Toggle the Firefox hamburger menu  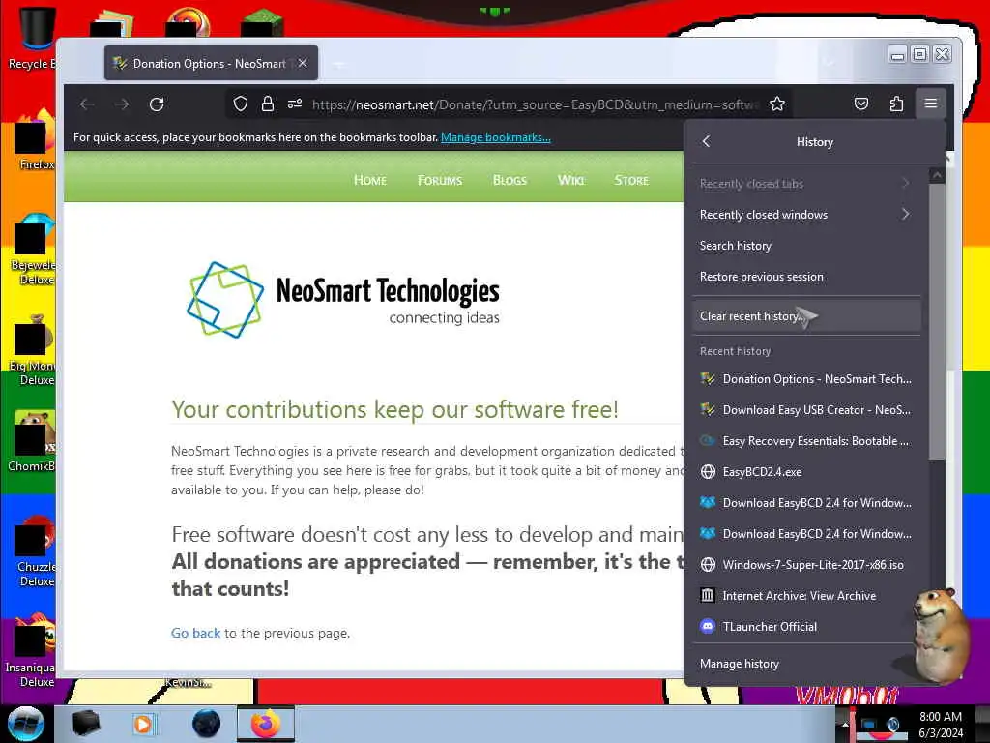(931, 104)
